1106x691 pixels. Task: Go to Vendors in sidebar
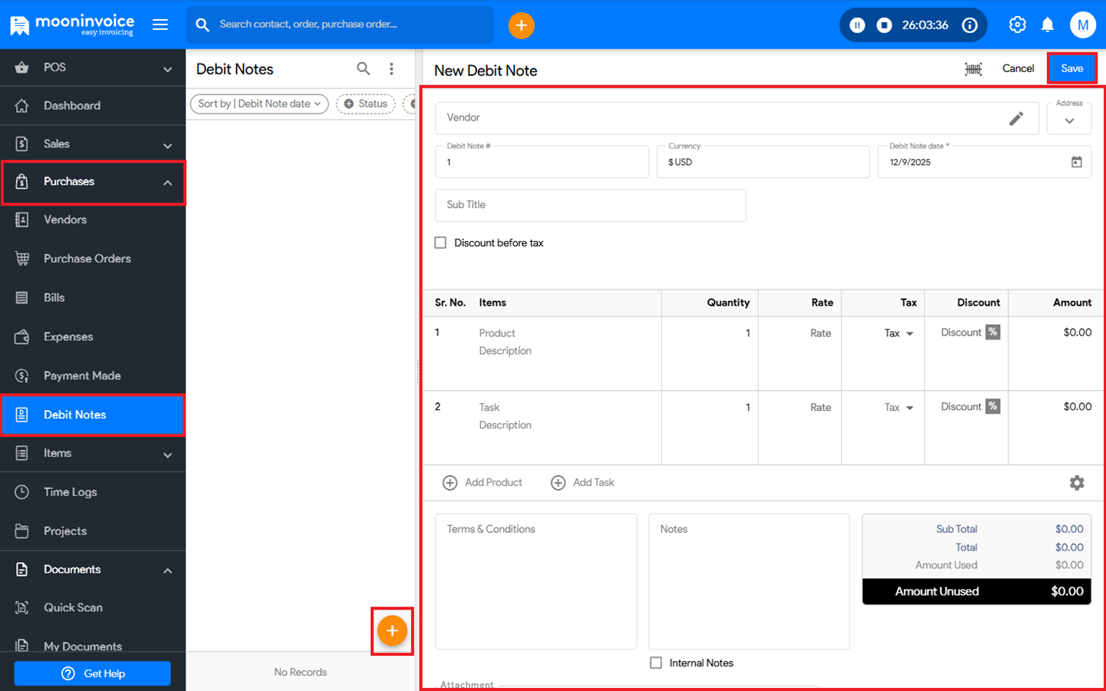[x=65, y=220]
